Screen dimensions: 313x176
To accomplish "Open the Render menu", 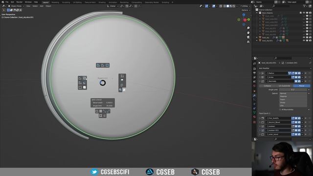I will click(x=20, y=2).
